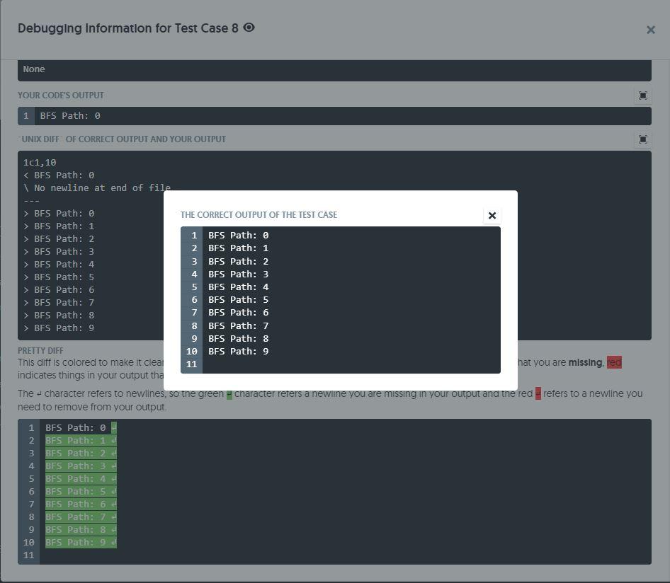This screenshot has height=583, width=670.
Task: Expand the Your Code's Output panel to fullscreen
Action: tap(642, 96)
